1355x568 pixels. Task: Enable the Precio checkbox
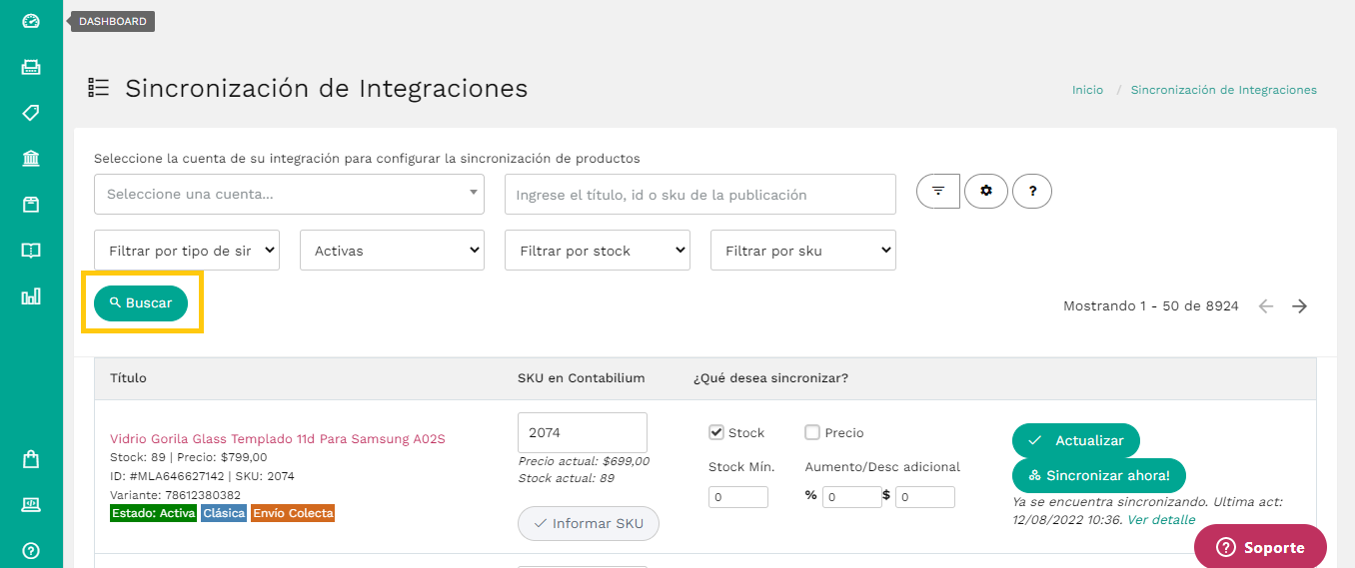812,432
